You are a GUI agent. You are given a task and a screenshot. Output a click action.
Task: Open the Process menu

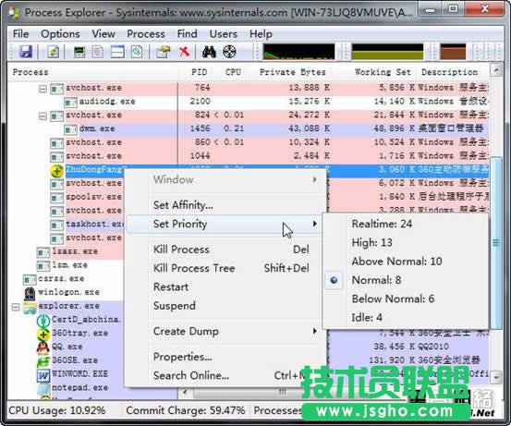(146, 34)
